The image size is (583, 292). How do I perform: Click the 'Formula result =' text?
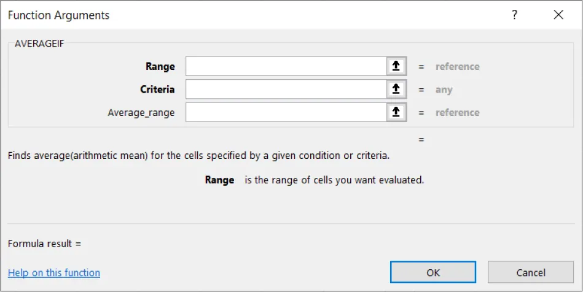(x=44, y=244)
